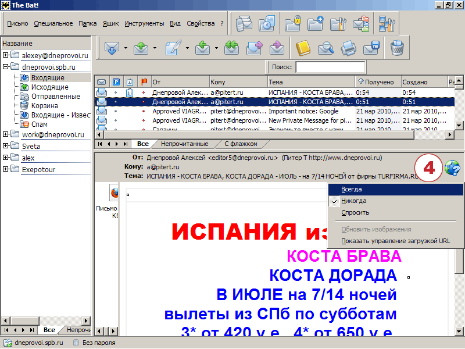Click 'Показать управление загрузкой URL' entry
The width and height of the screenshot is (465, 349).
coord(395,241)
